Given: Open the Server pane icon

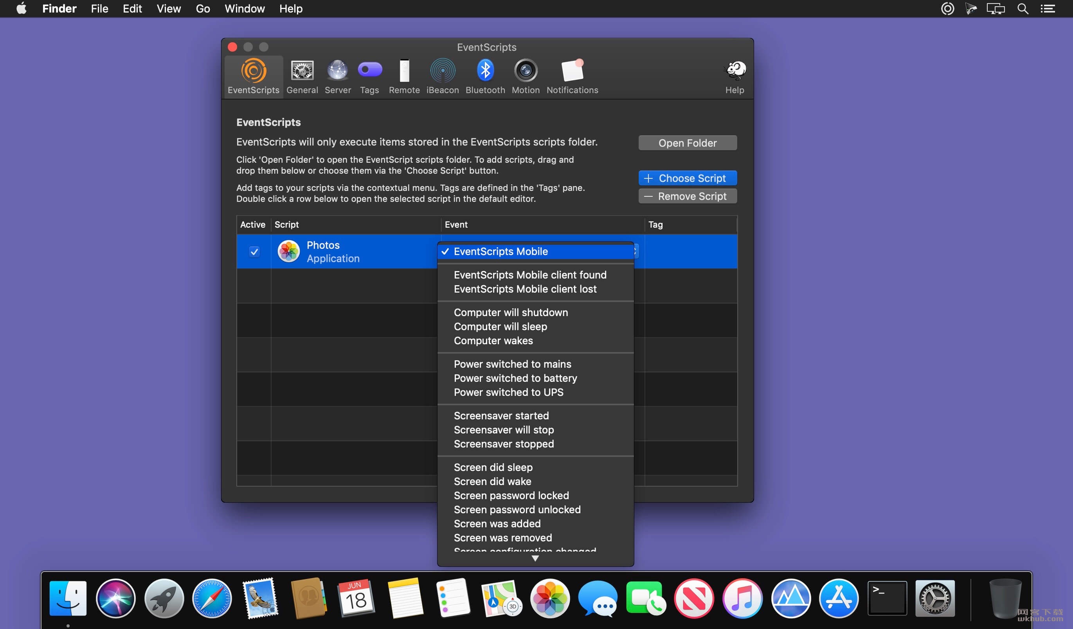Looking at the screenshot, I should (338, 77).
